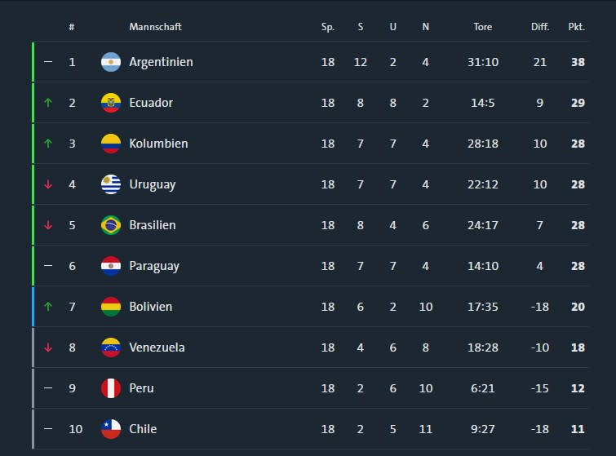616x456 pixels.
Task: Click the green up arrow beside Bolivien
Action: [48, 307]
